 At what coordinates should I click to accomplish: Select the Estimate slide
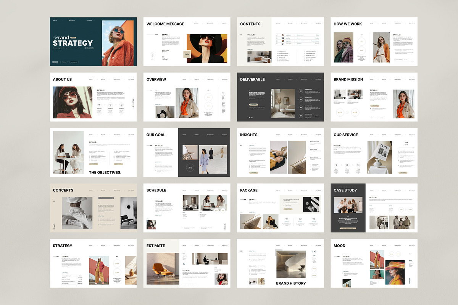pyautogui.click(x=187, y=263)
